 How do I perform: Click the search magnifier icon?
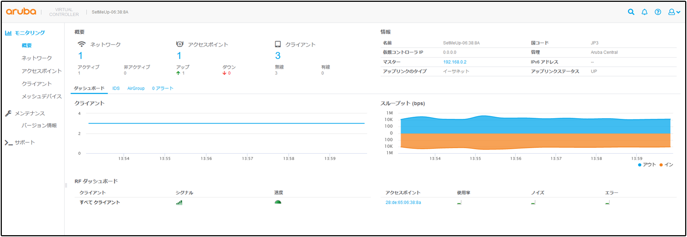[x=631, y=12]
